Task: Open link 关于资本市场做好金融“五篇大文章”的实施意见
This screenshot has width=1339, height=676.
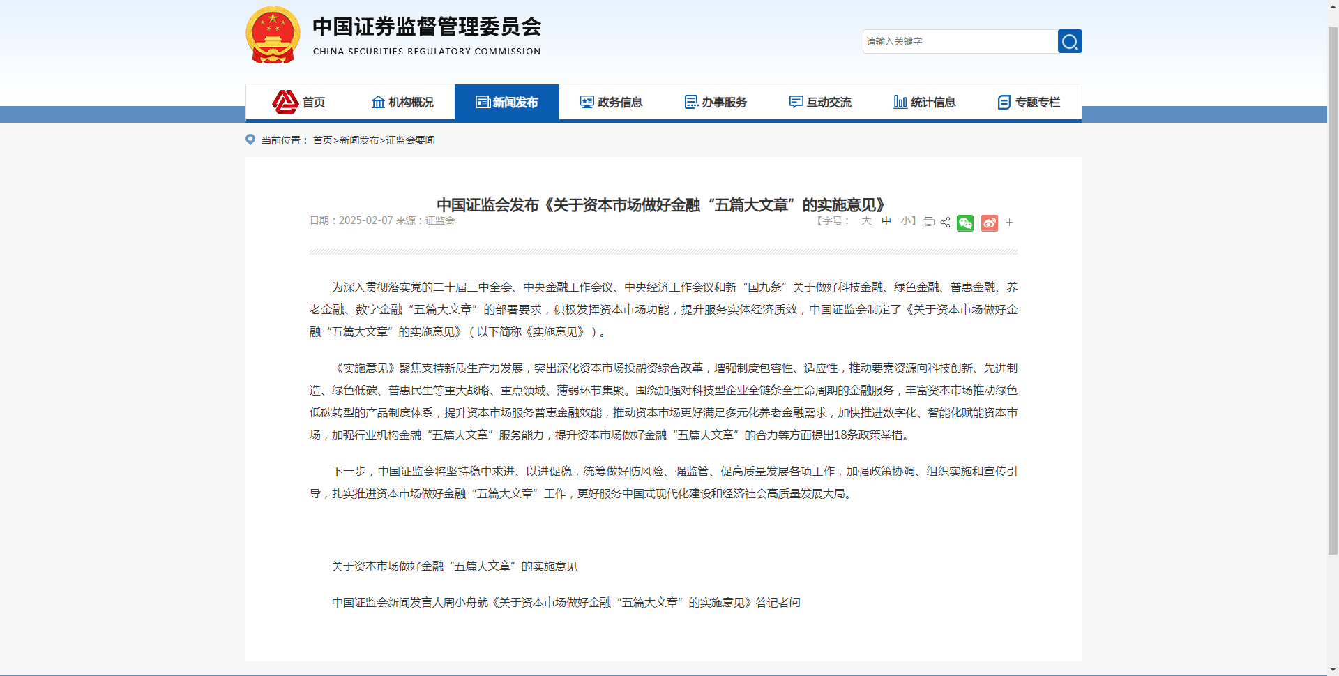Action: [x=455, y=566]
